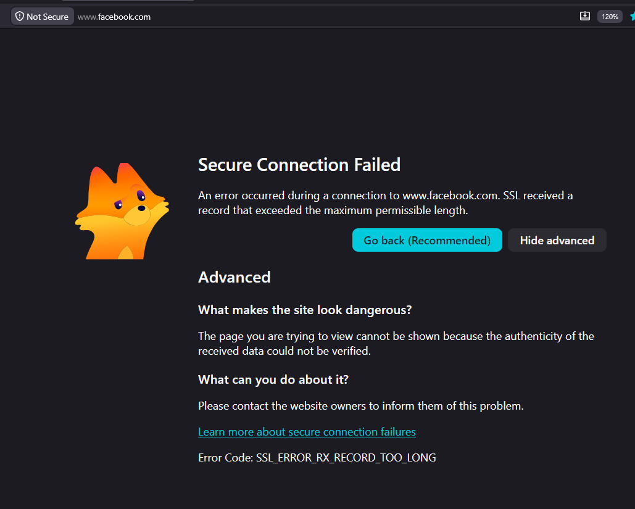Click the SSL record length error description
The height and width of the screenshot is (509, 635).
385,203
